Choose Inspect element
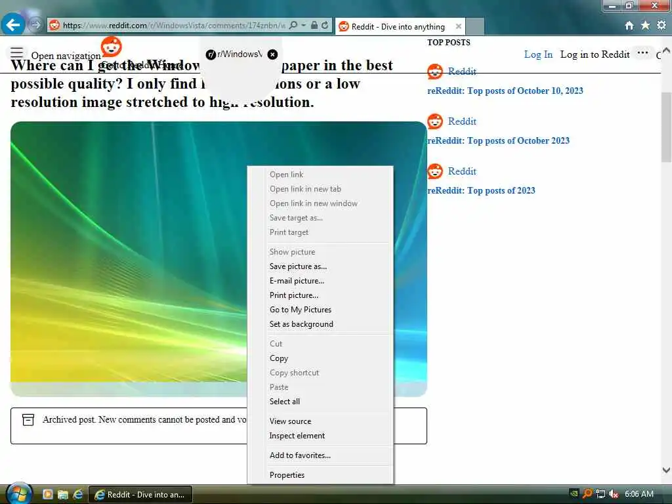Viewport: 672px width, 504px height. 297,436
